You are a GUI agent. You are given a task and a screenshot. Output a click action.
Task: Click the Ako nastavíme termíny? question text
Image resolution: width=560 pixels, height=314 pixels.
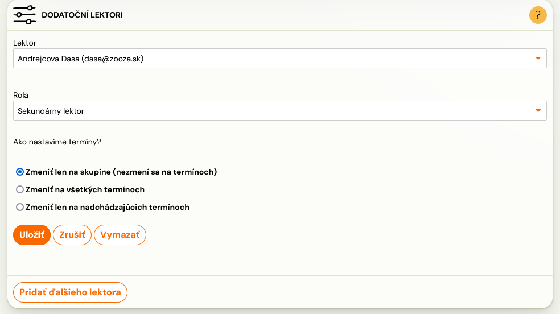coord(57,142)
